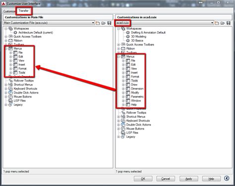Click Rollover Tooltips icon in right pane
This screenshot has height=186, width=235.
point(123,113)
